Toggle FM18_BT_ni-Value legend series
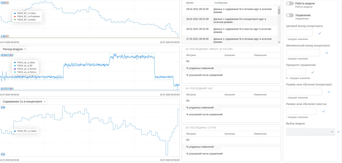The height and width of the screenshot is (163, 342). [x=25, y=13]
